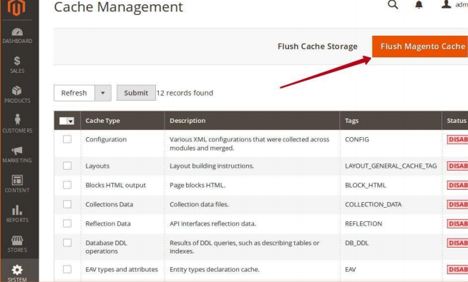Tick the Reflection Data checkbox
This screenshot has height=282, width=468.
click(x=67, y=223)
